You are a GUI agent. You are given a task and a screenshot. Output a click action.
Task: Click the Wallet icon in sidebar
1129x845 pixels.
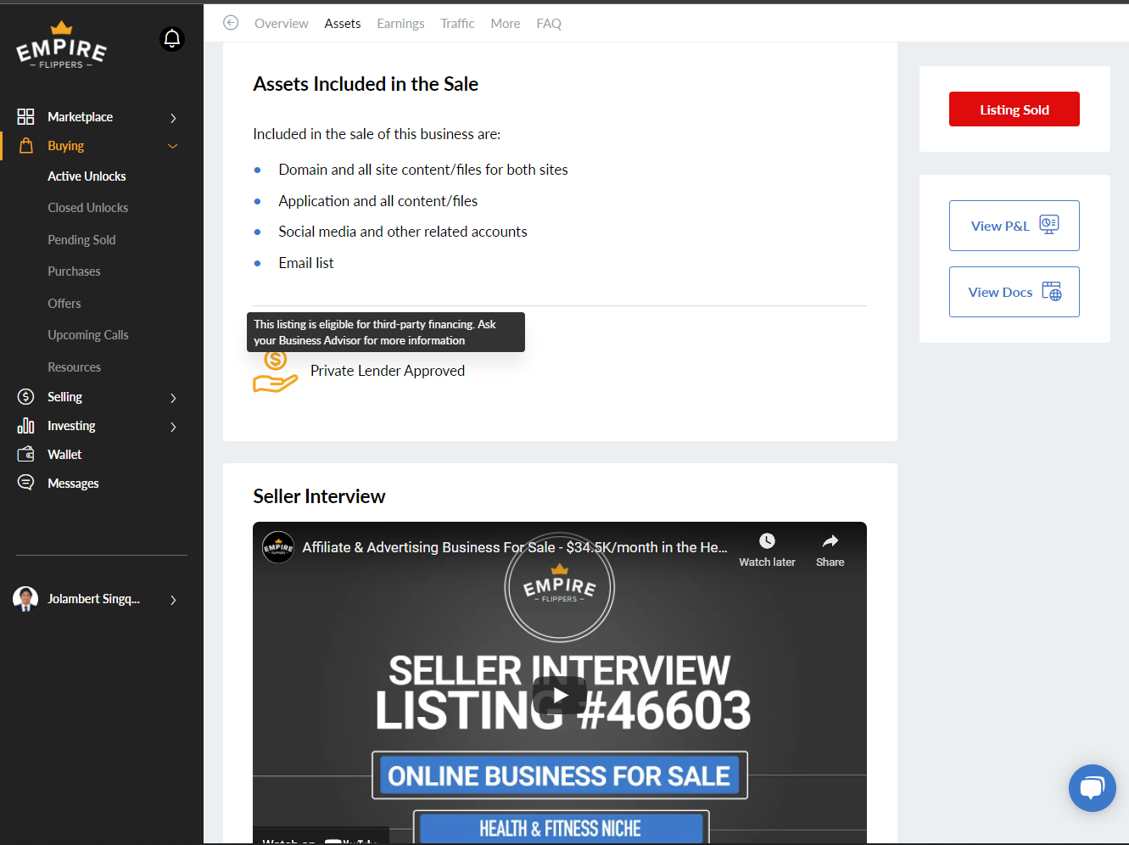pyautogui.click(x=26, y=455)
